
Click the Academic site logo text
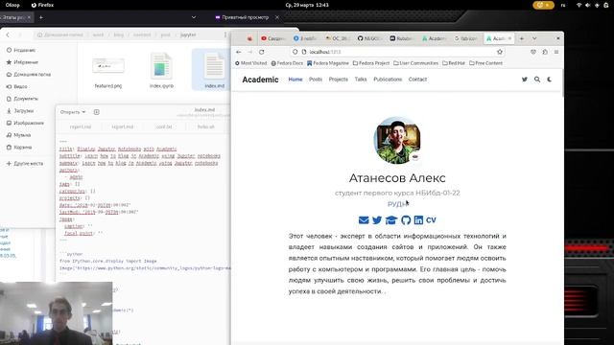pos(260,80)
